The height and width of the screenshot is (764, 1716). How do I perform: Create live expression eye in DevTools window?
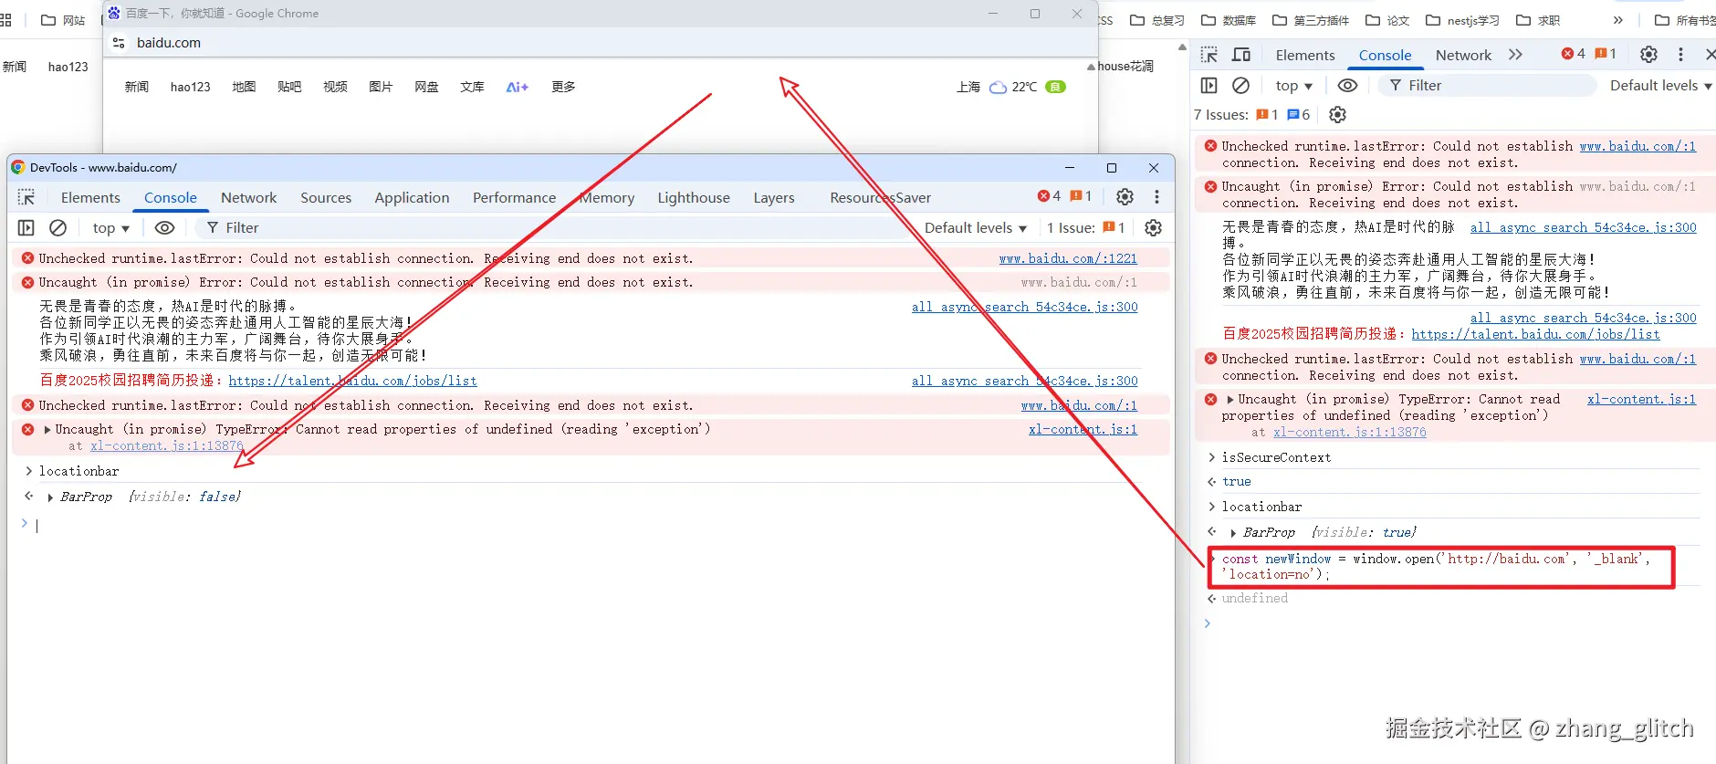pos(164,227)
